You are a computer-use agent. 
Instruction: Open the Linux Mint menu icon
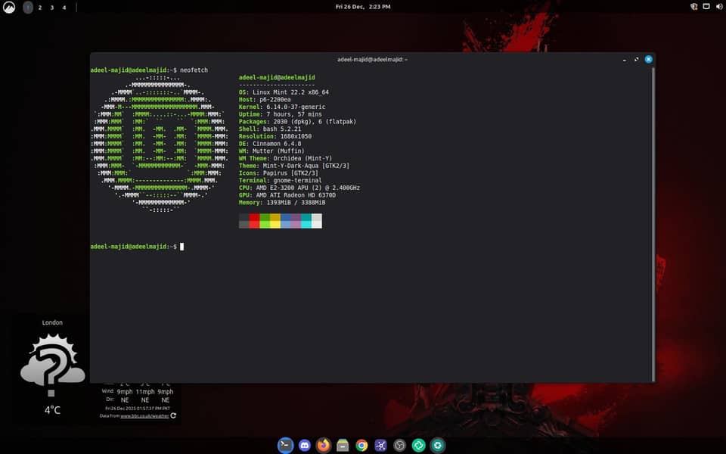tap(10, 7)
